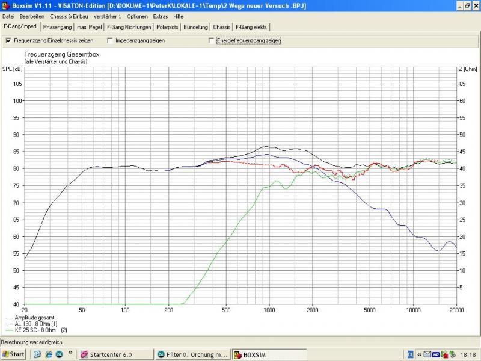Uncheck Frequenzgang Einzelchassis zeigen
481x361 pixels.
8,41
